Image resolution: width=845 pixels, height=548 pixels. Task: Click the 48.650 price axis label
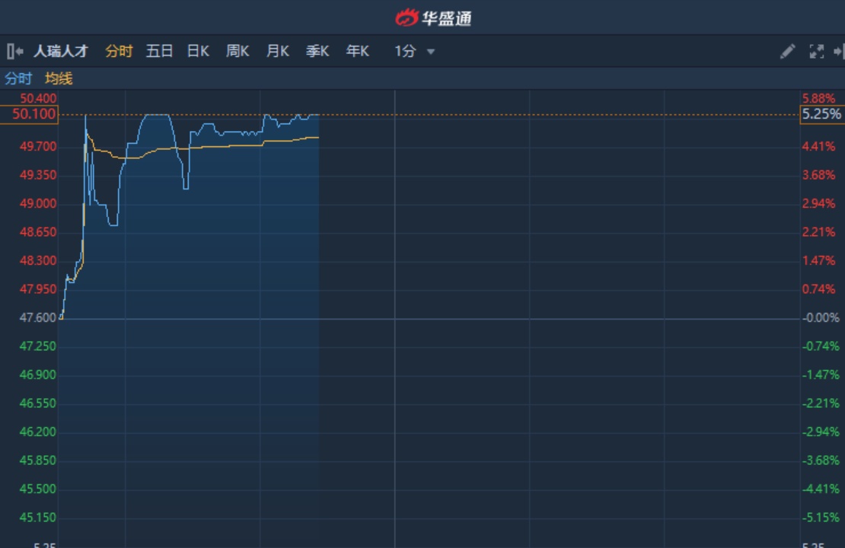(x=38, y=232)
